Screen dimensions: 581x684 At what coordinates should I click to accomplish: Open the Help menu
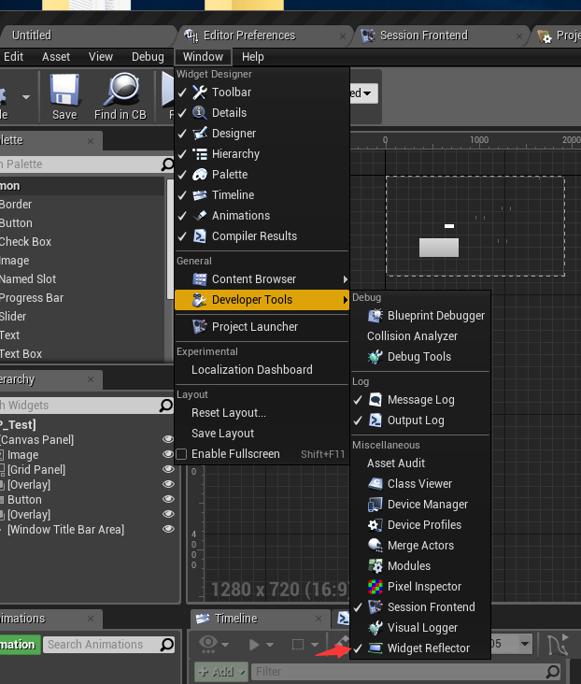tap(252, 57)
